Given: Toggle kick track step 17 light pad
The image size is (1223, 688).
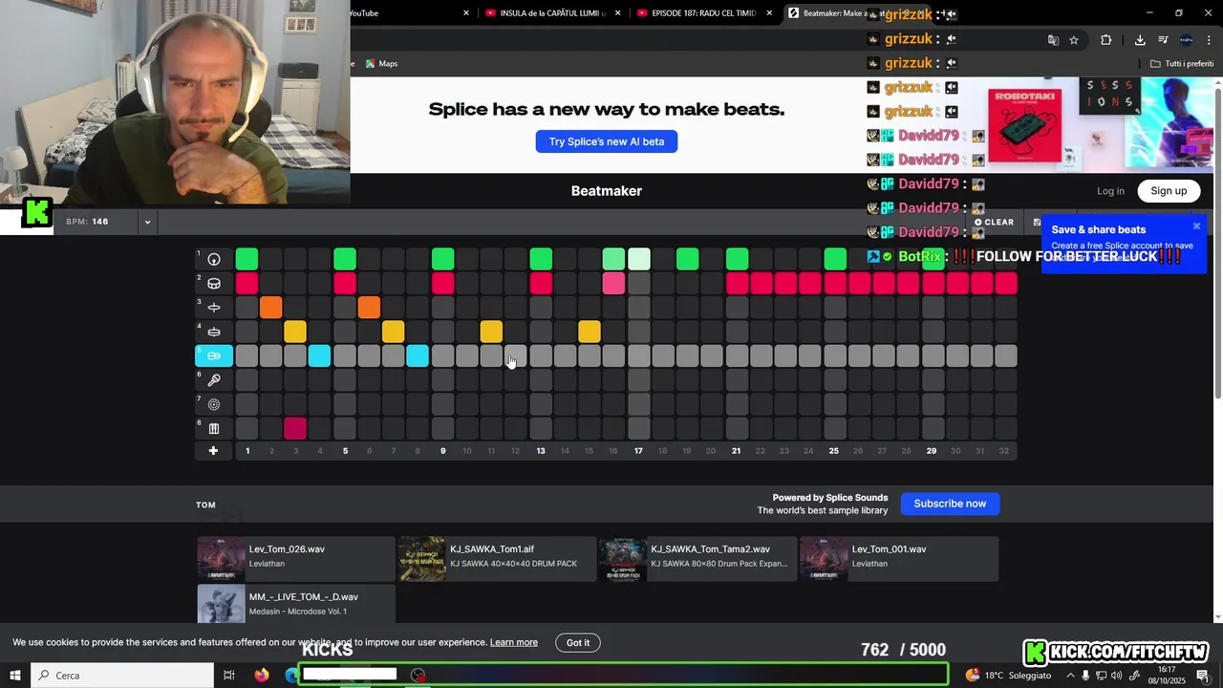Looking at the screenshot, I should pyautogui.click(x=638, y=259).
